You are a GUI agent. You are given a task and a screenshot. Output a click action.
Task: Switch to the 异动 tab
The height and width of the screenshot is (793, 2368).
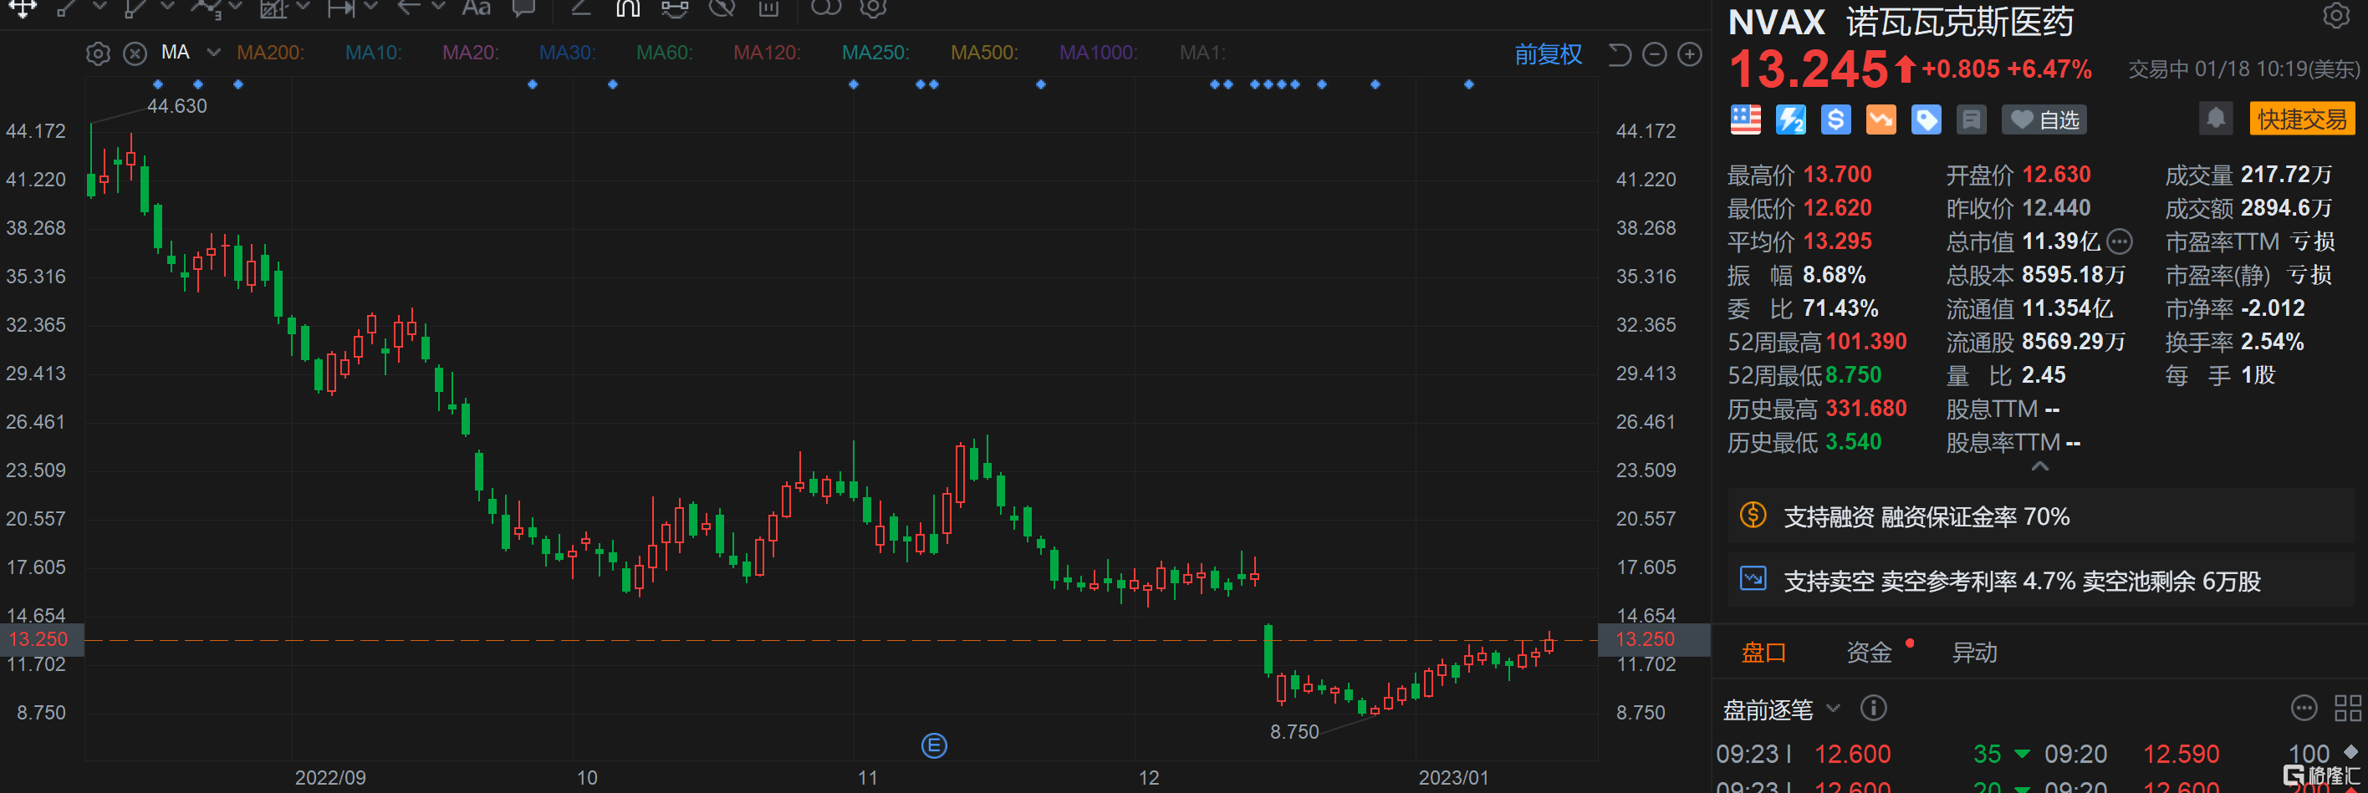click(x=1973, y=653)
